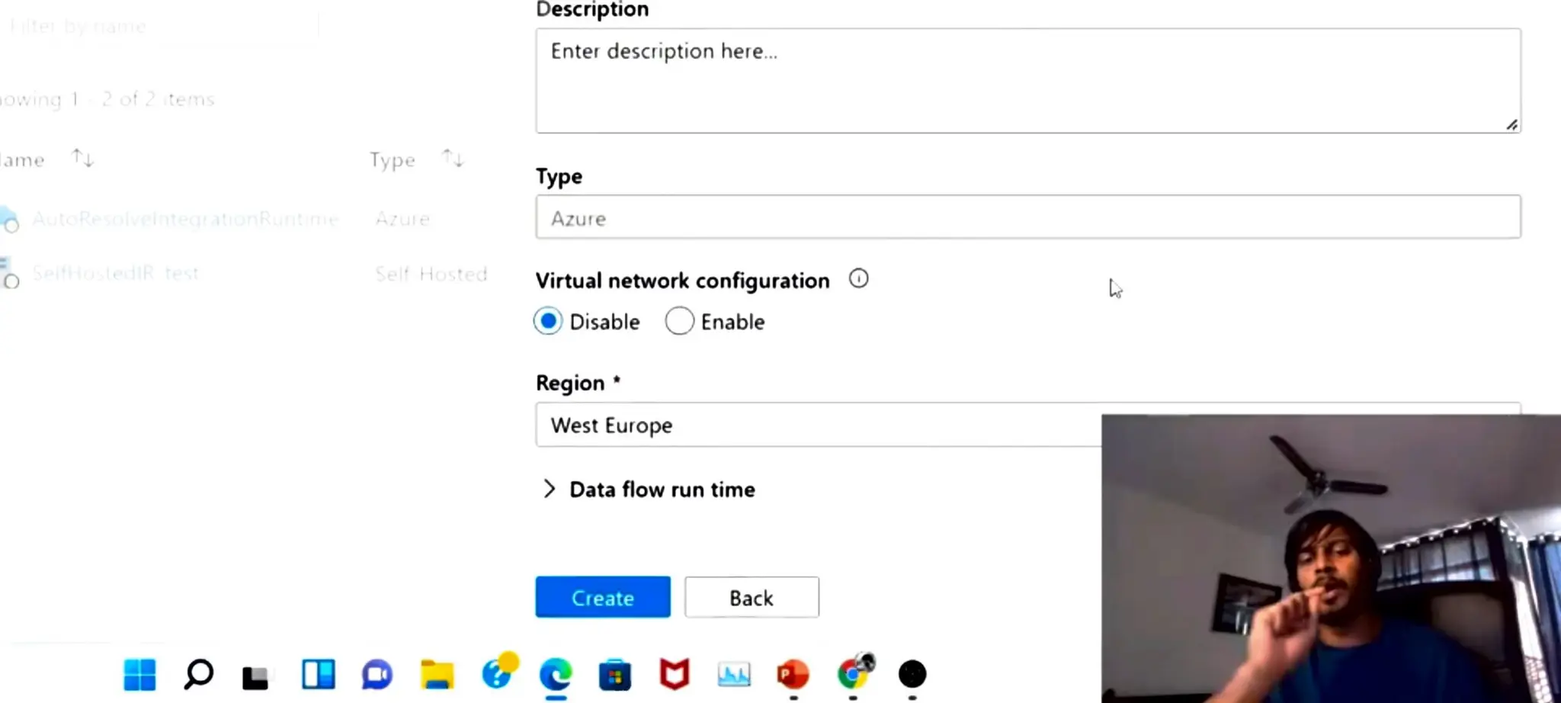
Task: Click into the Description text area
Action: [x=1028, y=81]
